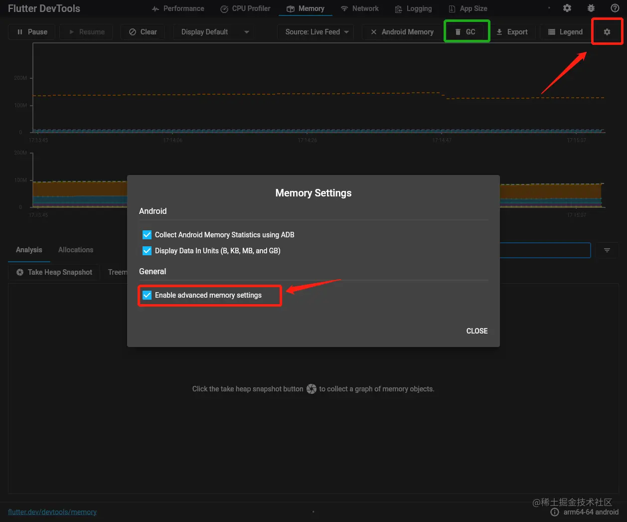Open the Source: Live Feed dropdown
This screenshot has height=522, width=627.
pos(316,32)
